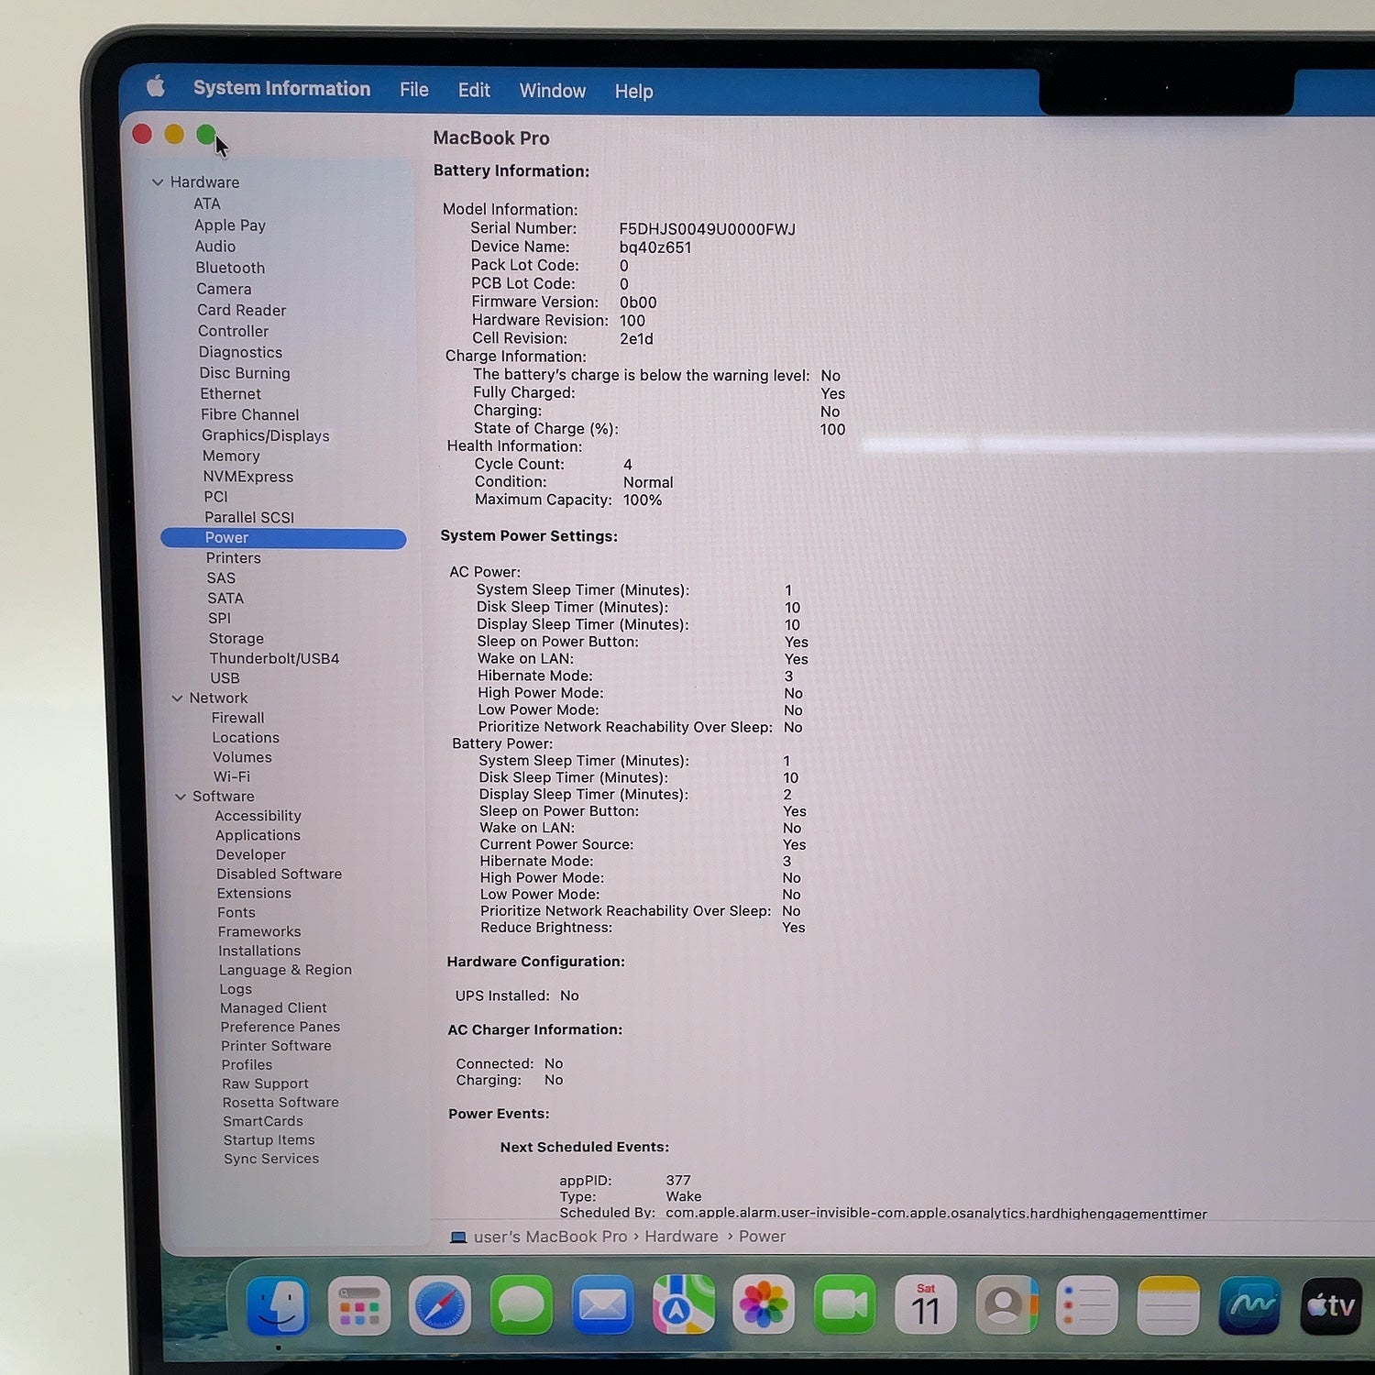Open Reminders from the Dock
The height and width of the screenshot is (1375, 1375).
tap(1087, 1305)
